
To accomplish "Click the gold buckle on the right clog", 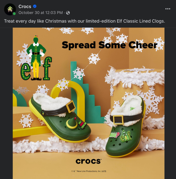I will point(118,120).
